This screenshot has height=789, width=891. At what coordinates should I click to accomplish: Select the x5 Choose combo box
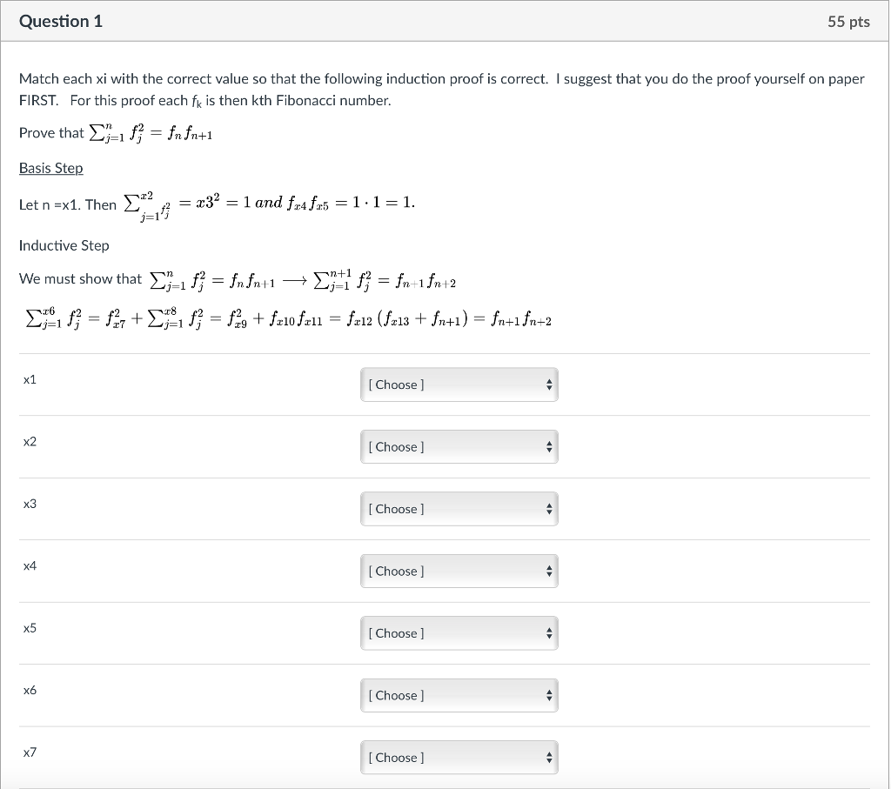pyautogui.click(x=459, y=633)
